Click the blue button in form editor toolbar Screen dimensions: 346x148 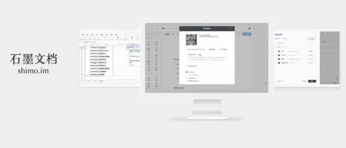(x=247, y=34)
